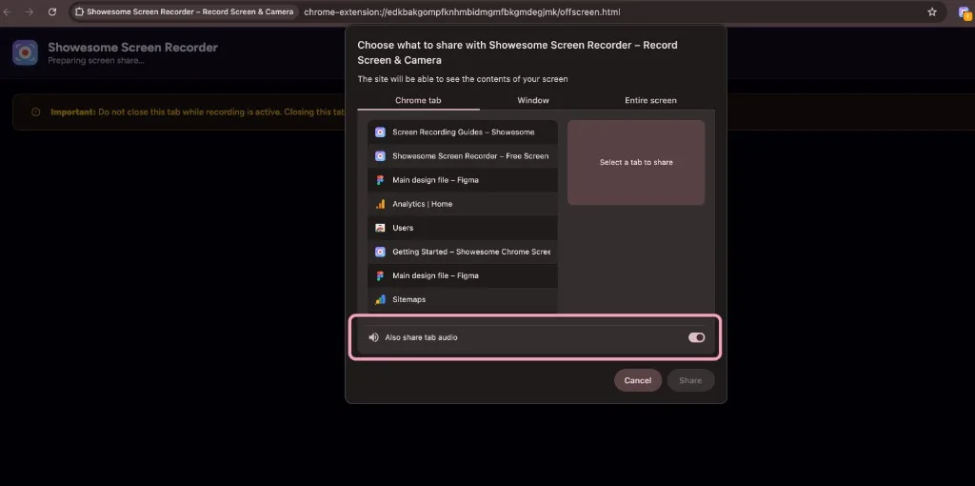Bookmark this page with the star icon
975x486 pixels.
pyautogui.click(x=932, y=11)
